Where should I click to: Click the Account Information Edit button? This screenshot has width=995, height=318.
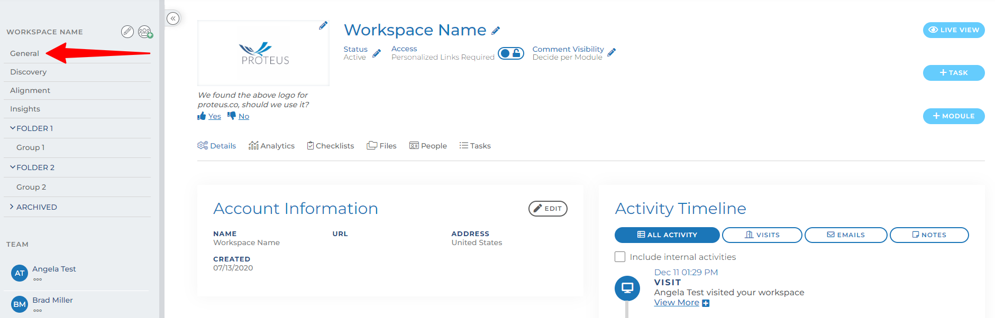click(x=548, y=209)
